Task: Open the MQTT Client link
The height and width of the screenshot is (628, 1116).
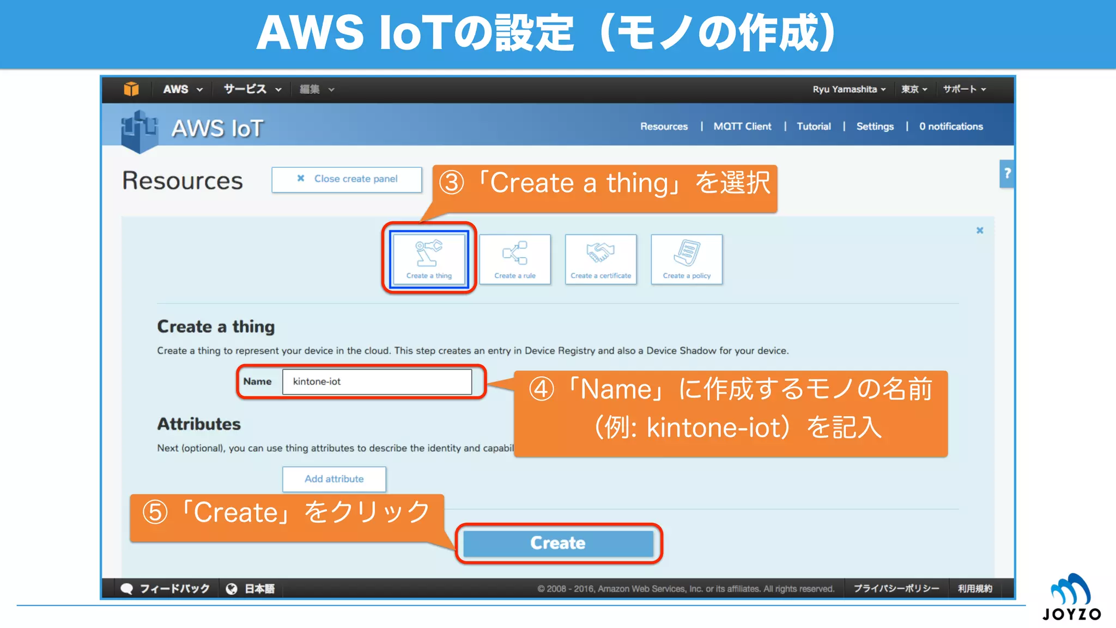Action: [742, 126]
